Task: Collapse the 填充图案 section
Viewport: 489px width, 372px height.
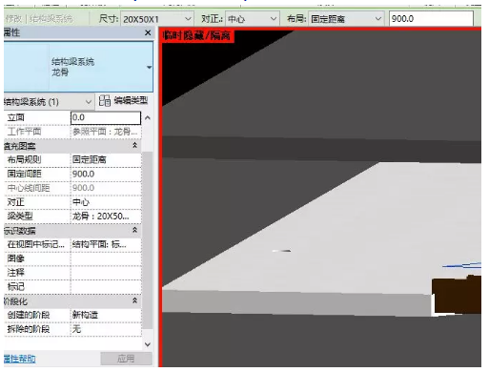Action: 134,146
